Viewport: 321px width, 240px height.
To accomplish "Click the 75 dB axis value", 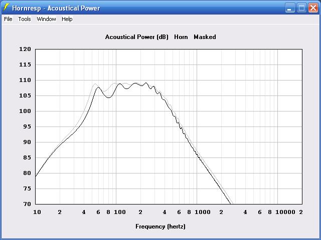I will [27, 188].
